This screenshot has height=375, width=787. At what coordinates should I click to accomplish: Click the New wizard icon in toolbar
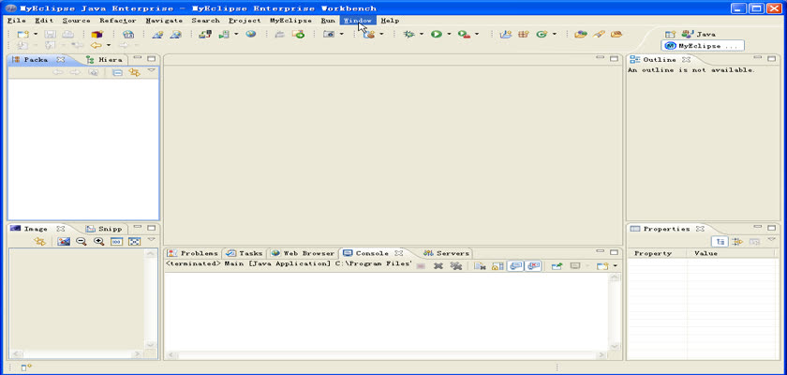coord(23,34)
